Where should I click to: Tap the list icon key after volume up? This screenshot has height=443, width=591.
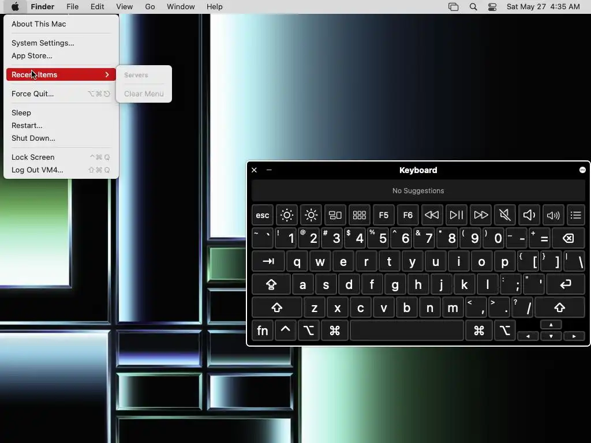tap(576, 215)
